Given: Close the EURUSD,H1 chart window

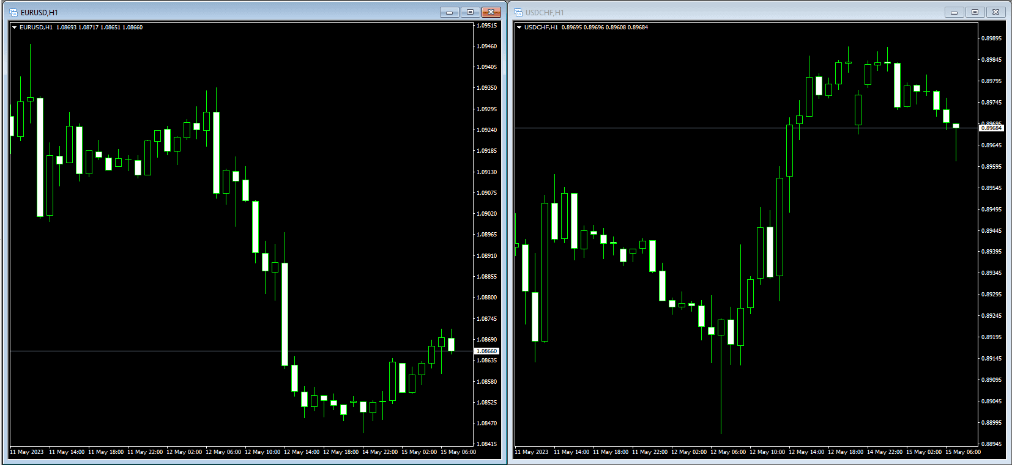Looking at the screenshot, I should pos(491,12).
